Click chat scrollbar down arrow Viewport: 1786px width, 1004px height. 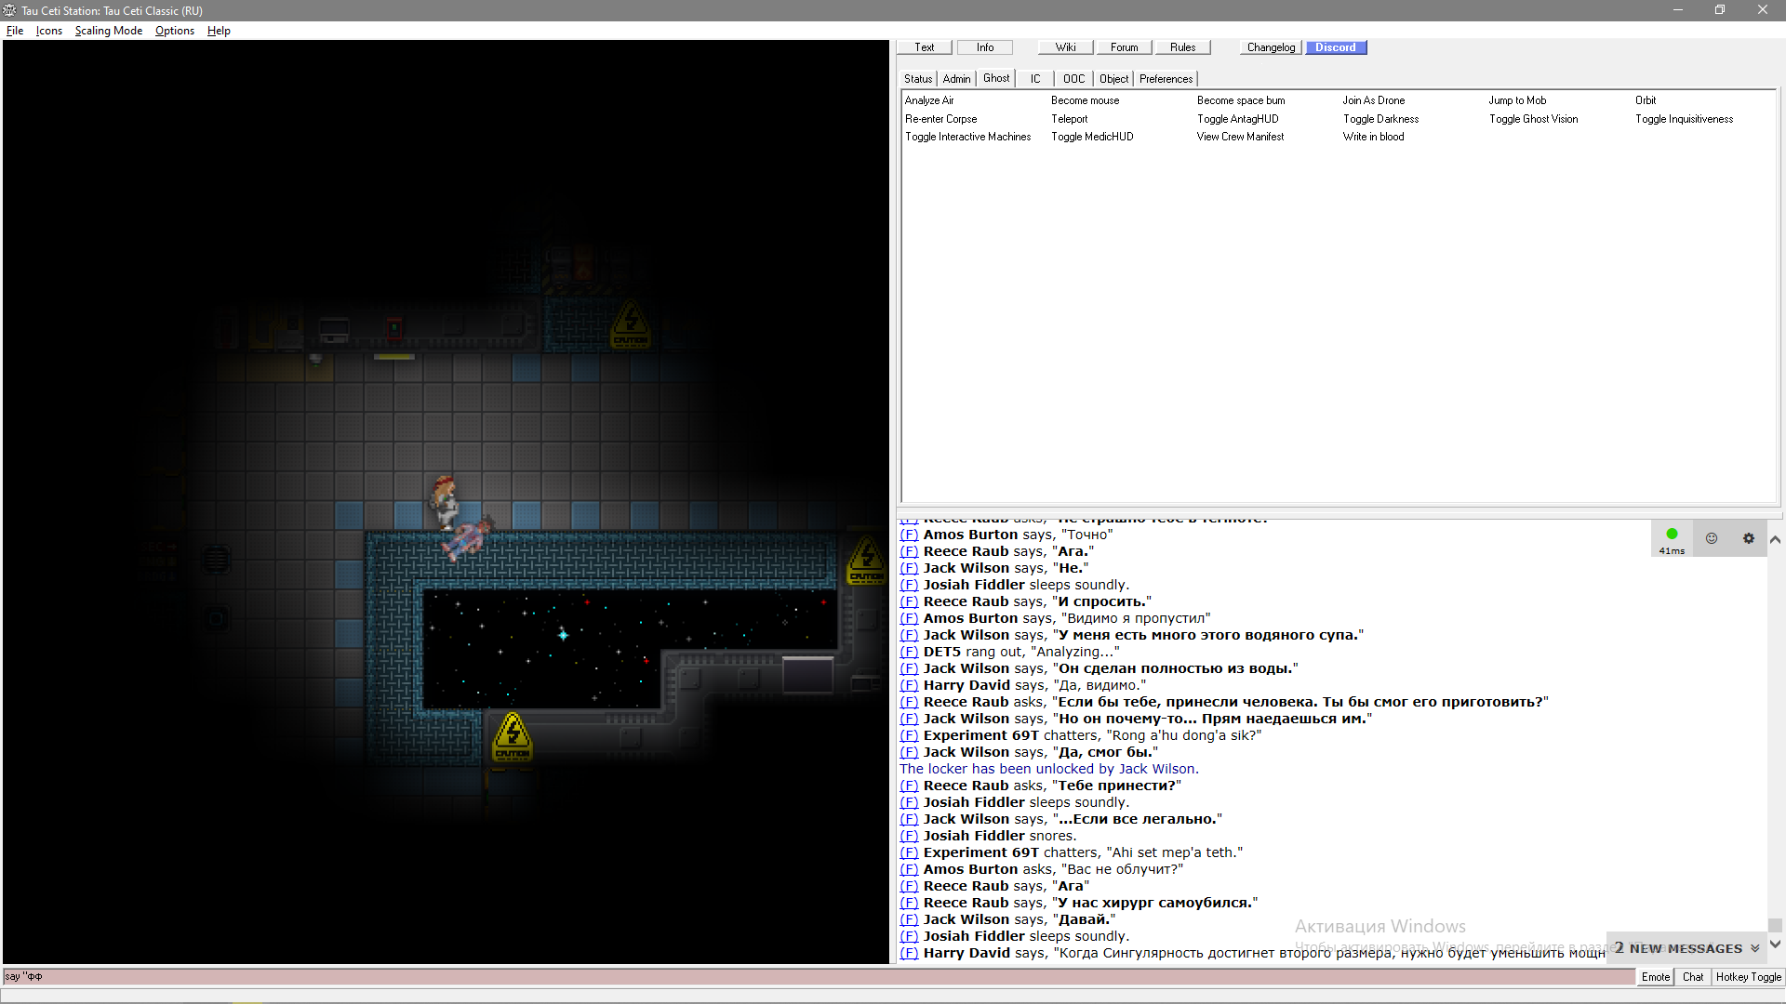point(1775,944)
